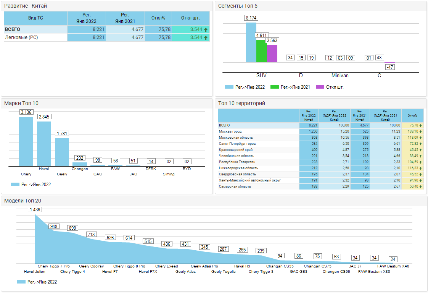Click the green arrow in the ВСЕГО row of the Развитие table
The width and height of the screenshot is (428, 303).
coord(206,29)
